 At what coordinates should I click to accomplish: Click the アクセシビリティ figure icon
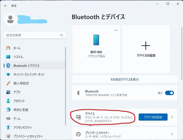(x=8, y=127)
